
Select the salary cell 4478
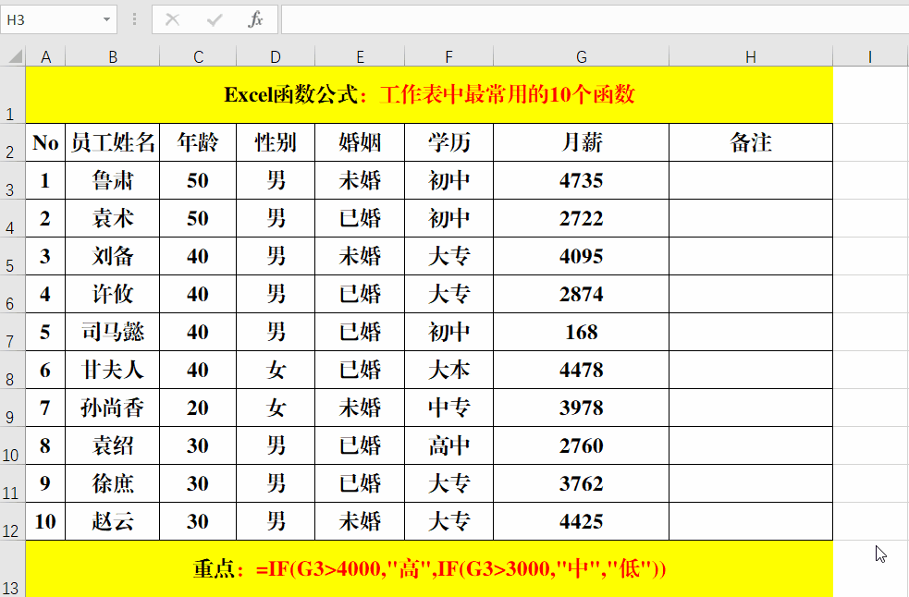point(582,370)
